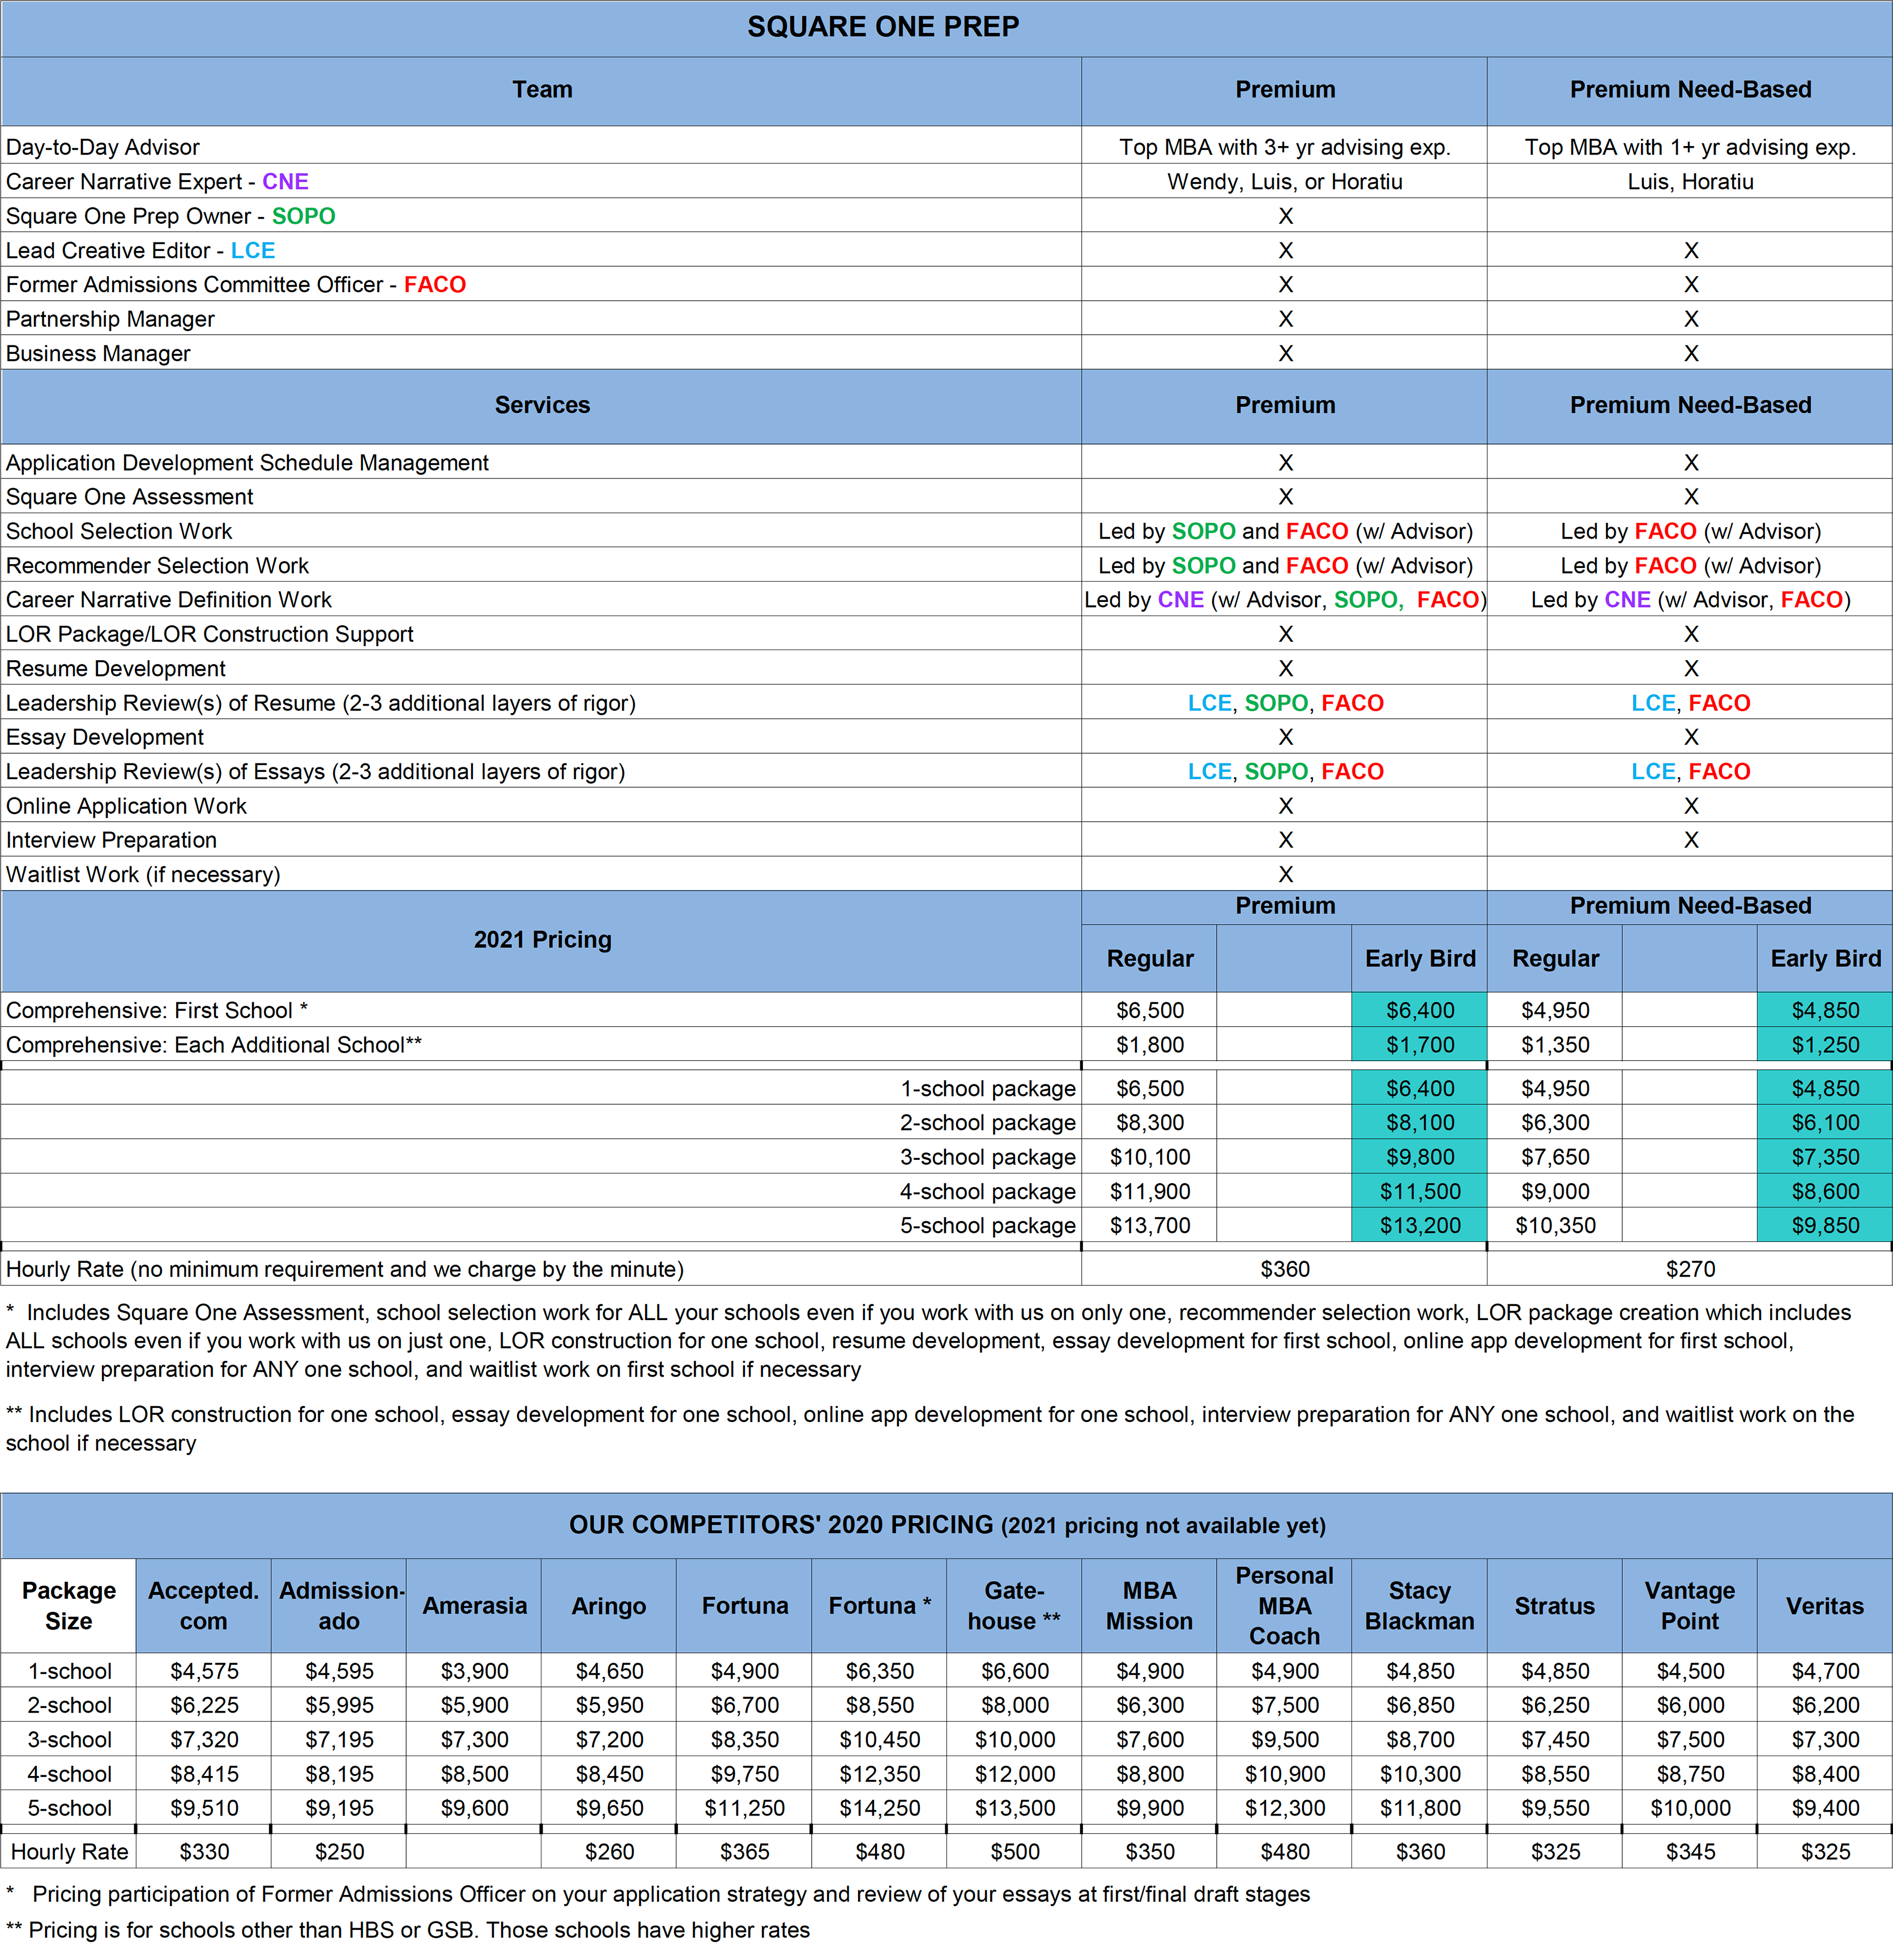Select 'Former Admissions Committee Officer - FACO' label
This screenshot has width=1893, height=1960.
[x=236, y=284]
